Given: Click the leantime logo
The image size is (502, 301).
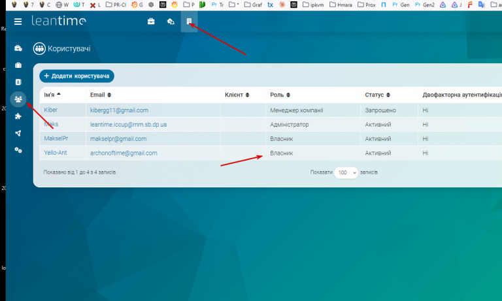Looking at the screenshot, I should click(x=59, y=21).
